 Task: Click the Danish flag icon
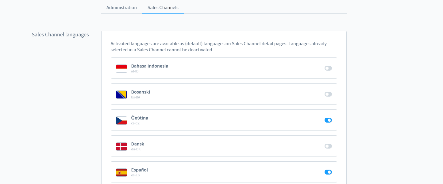(x=121, y=146)
